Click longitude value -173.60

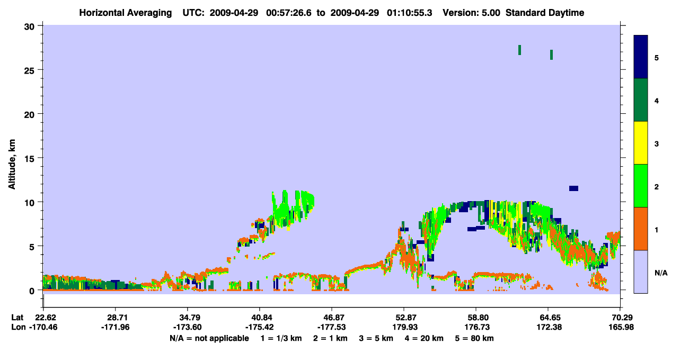click(187, 327)
